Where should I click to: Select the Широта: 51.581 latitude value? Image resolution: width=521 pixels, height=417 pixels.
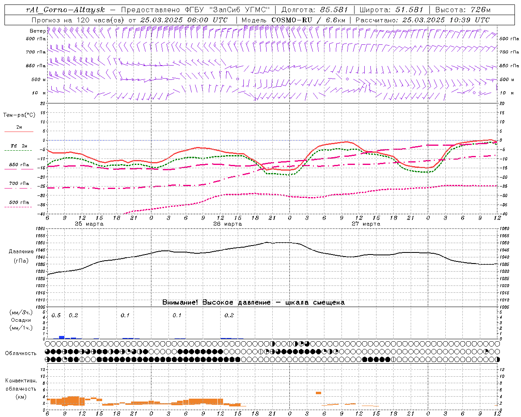coord(391,9)
